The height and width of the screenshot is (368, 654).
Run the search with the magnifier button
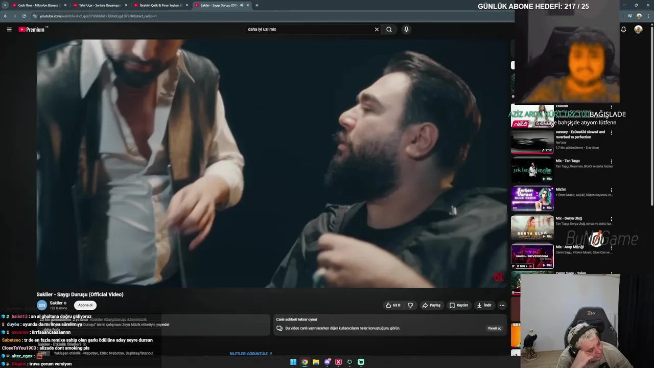click(389, 30)
